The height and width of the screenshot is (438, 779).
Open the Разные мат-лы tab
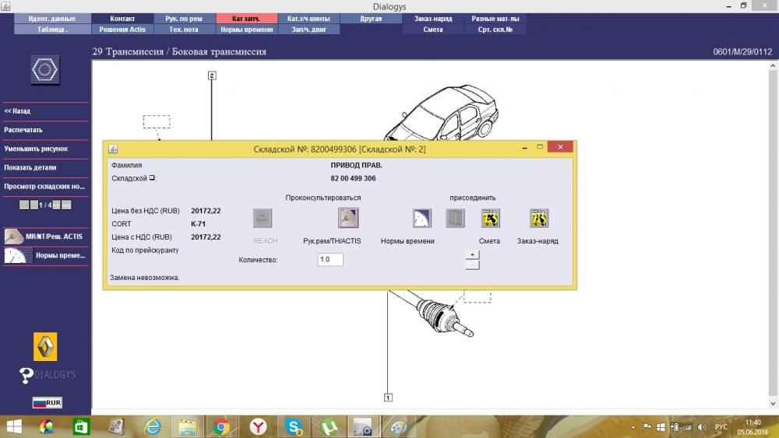pyautogui.click(x=495, y=19)
